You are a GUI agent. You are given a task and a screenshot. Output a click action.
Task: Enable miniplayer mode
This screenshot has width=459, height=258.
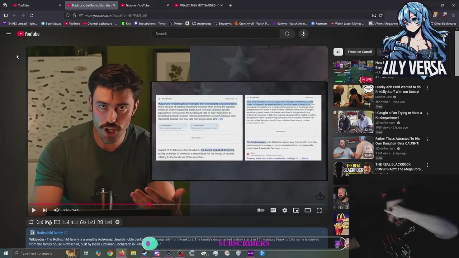(x=296, y=210)
